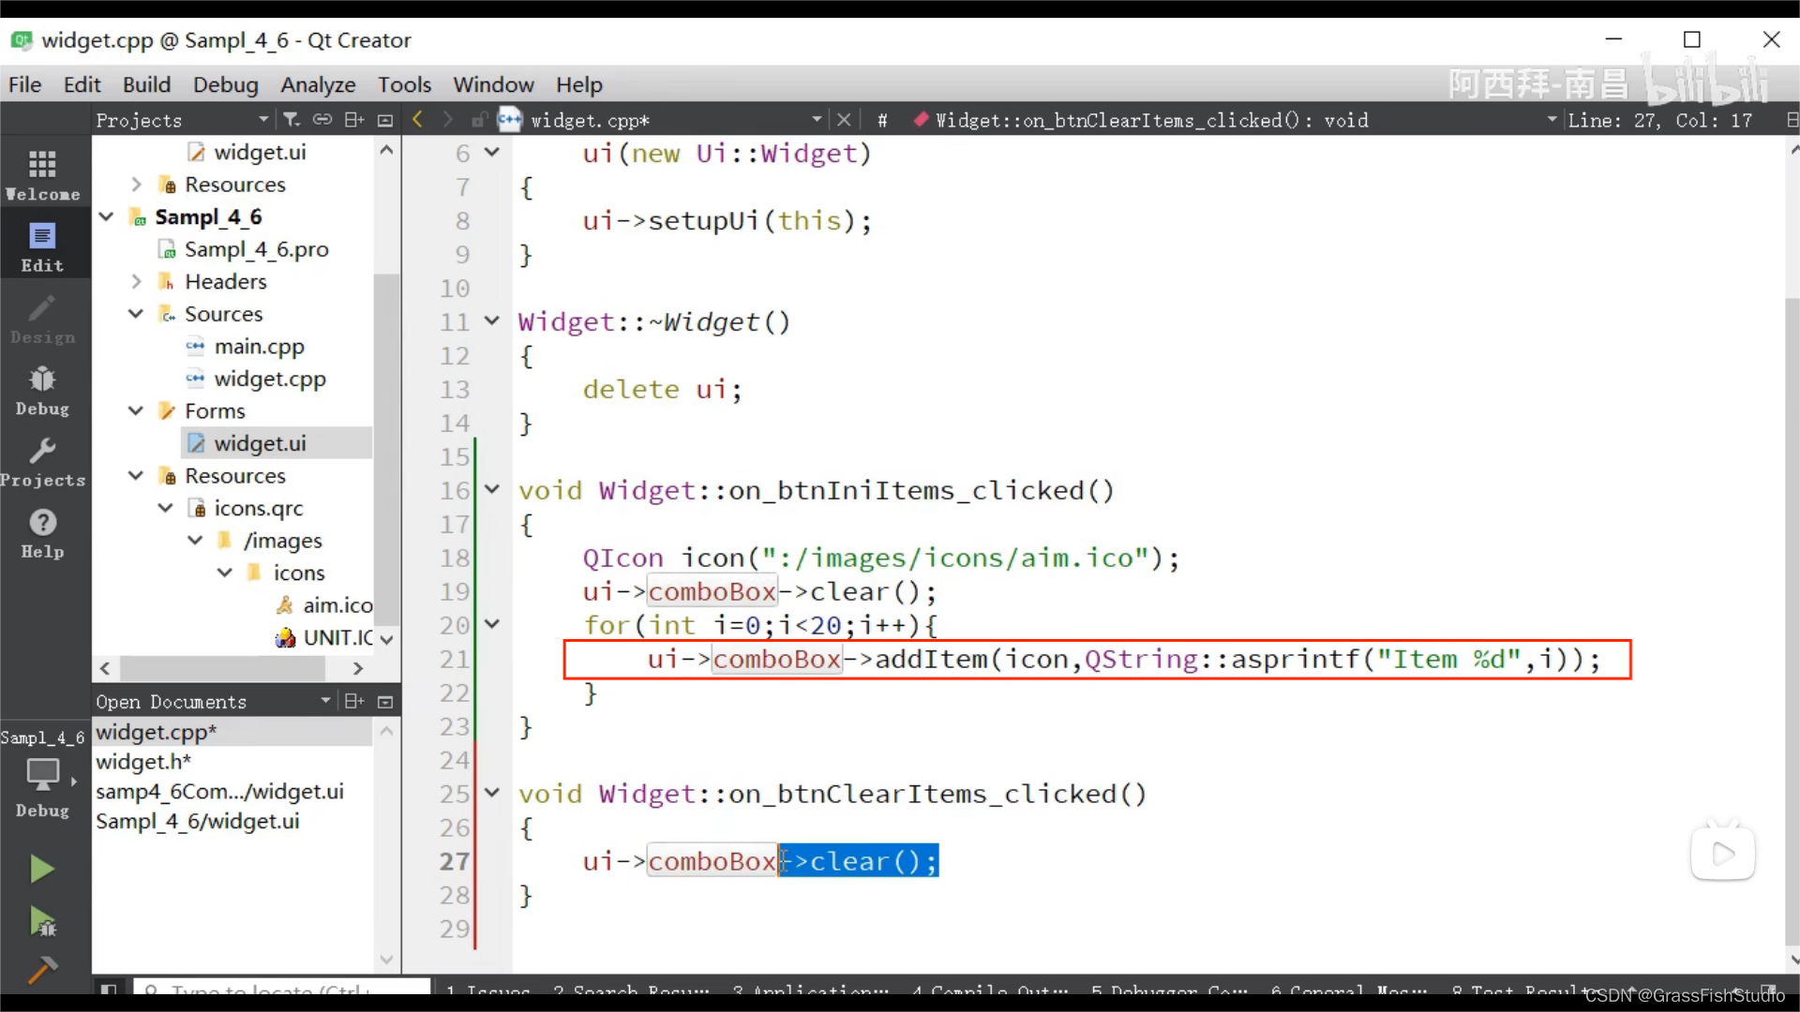Image resolution: width=1800 pixels, height=1012 pixels.
Task: Open the Analyze menu
Action: (x=318, y=84)
